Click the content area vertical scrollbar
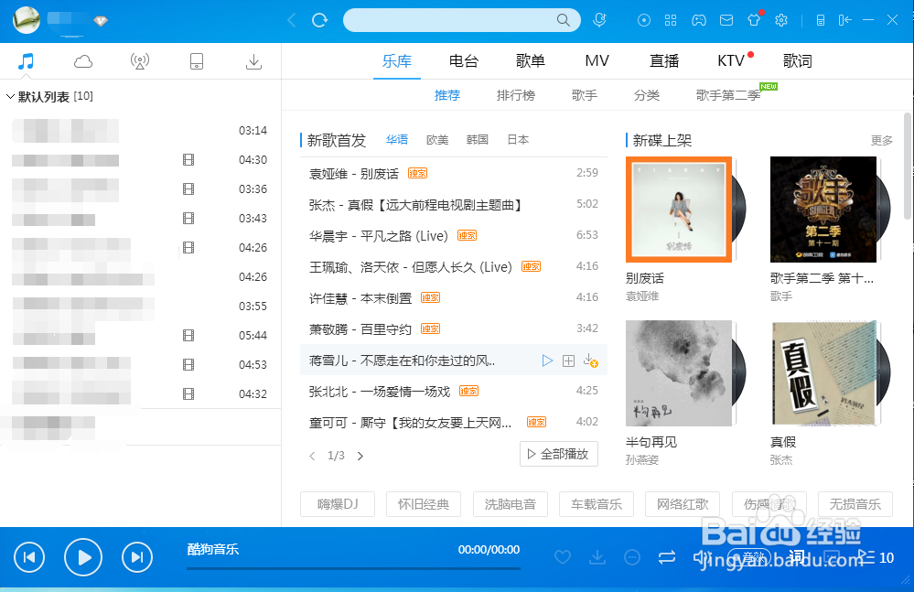Image resolution: width=914 pixels, height=592 pixels. coord(909,166)
